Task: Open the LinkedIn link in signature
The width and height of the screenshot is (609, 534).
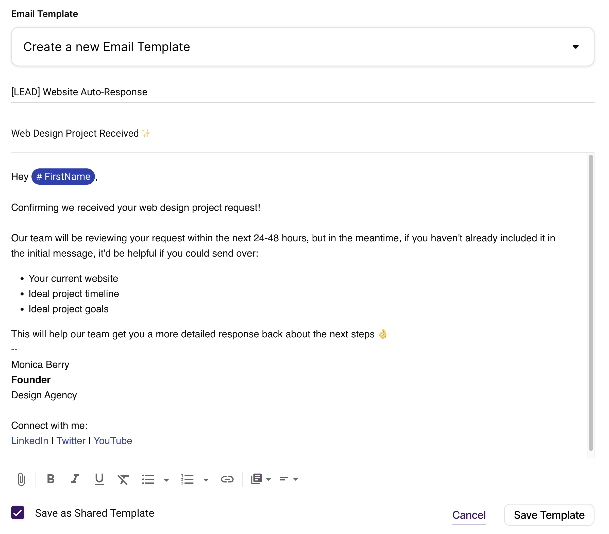Action: pos(30,441)
